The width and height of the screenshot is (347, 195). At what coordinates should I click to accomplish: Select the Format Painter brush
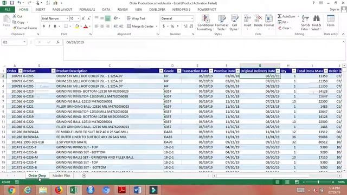15,28
